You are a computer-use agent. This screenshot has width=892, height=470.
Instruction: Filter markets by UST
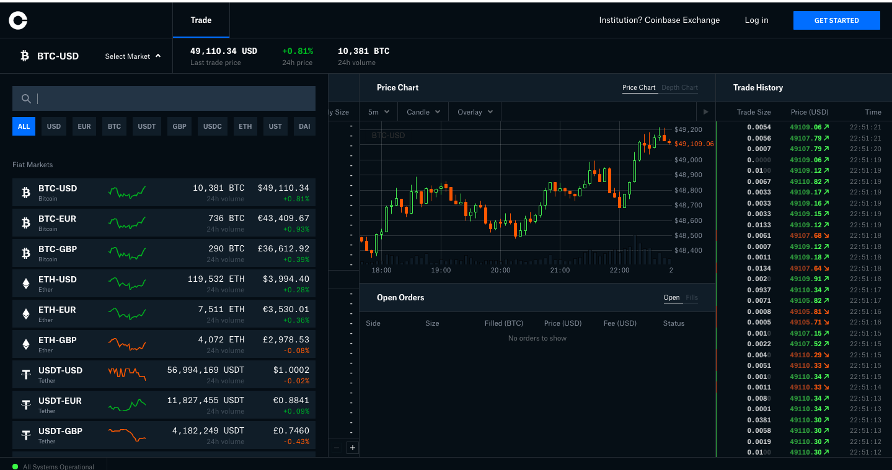pyautogui.click(x=275, y=126)
